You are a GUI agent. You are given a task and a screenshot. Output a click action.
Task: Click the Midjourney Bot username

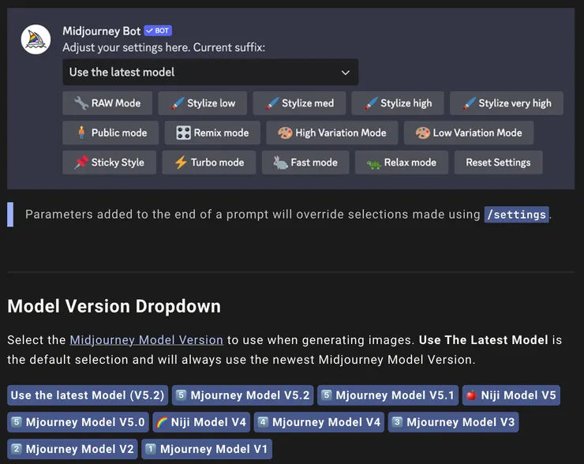point(101,31)
